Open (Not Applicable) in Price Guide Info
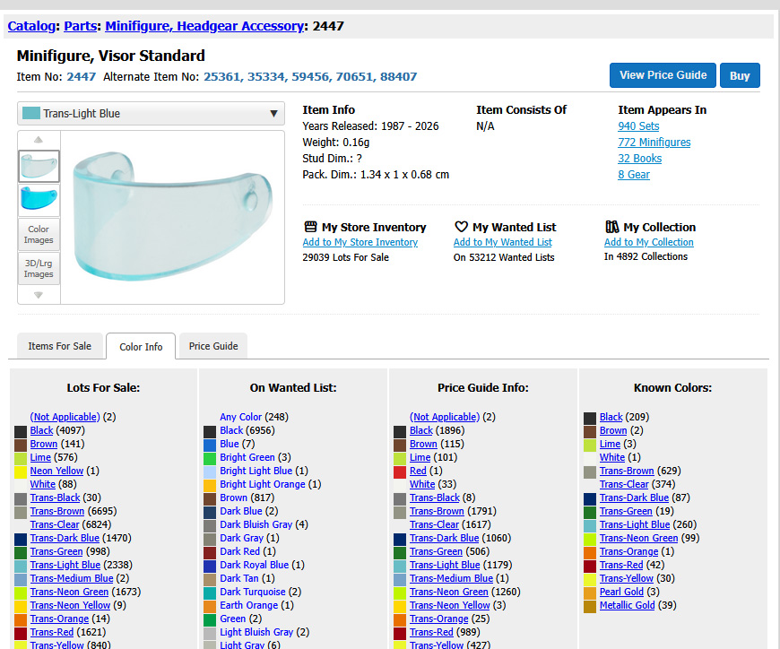The height and width of the screenshot is (649, 780). tap(445, 417)
